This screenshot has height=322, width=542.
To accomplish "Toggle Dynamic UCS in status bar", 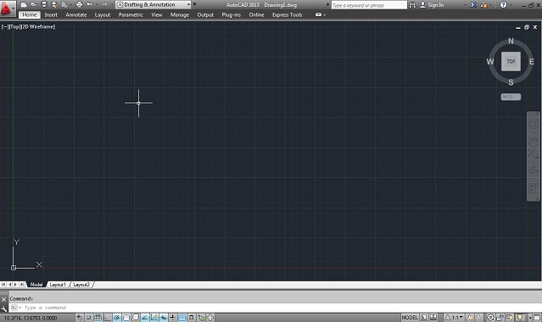I will (x=154, y=318).
